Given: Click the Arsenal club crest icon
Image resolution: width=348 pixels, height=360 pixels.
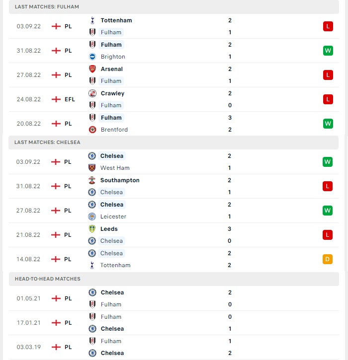Looking at the screenshot, I should (92, 69).
